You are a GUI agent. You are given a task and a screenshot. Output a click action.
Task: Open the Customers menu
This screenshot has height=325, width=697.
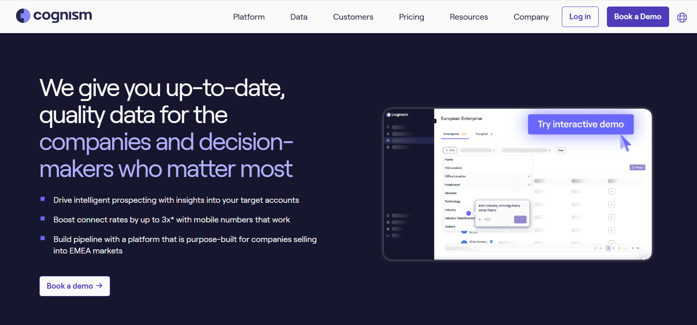[x=353, y=17]
